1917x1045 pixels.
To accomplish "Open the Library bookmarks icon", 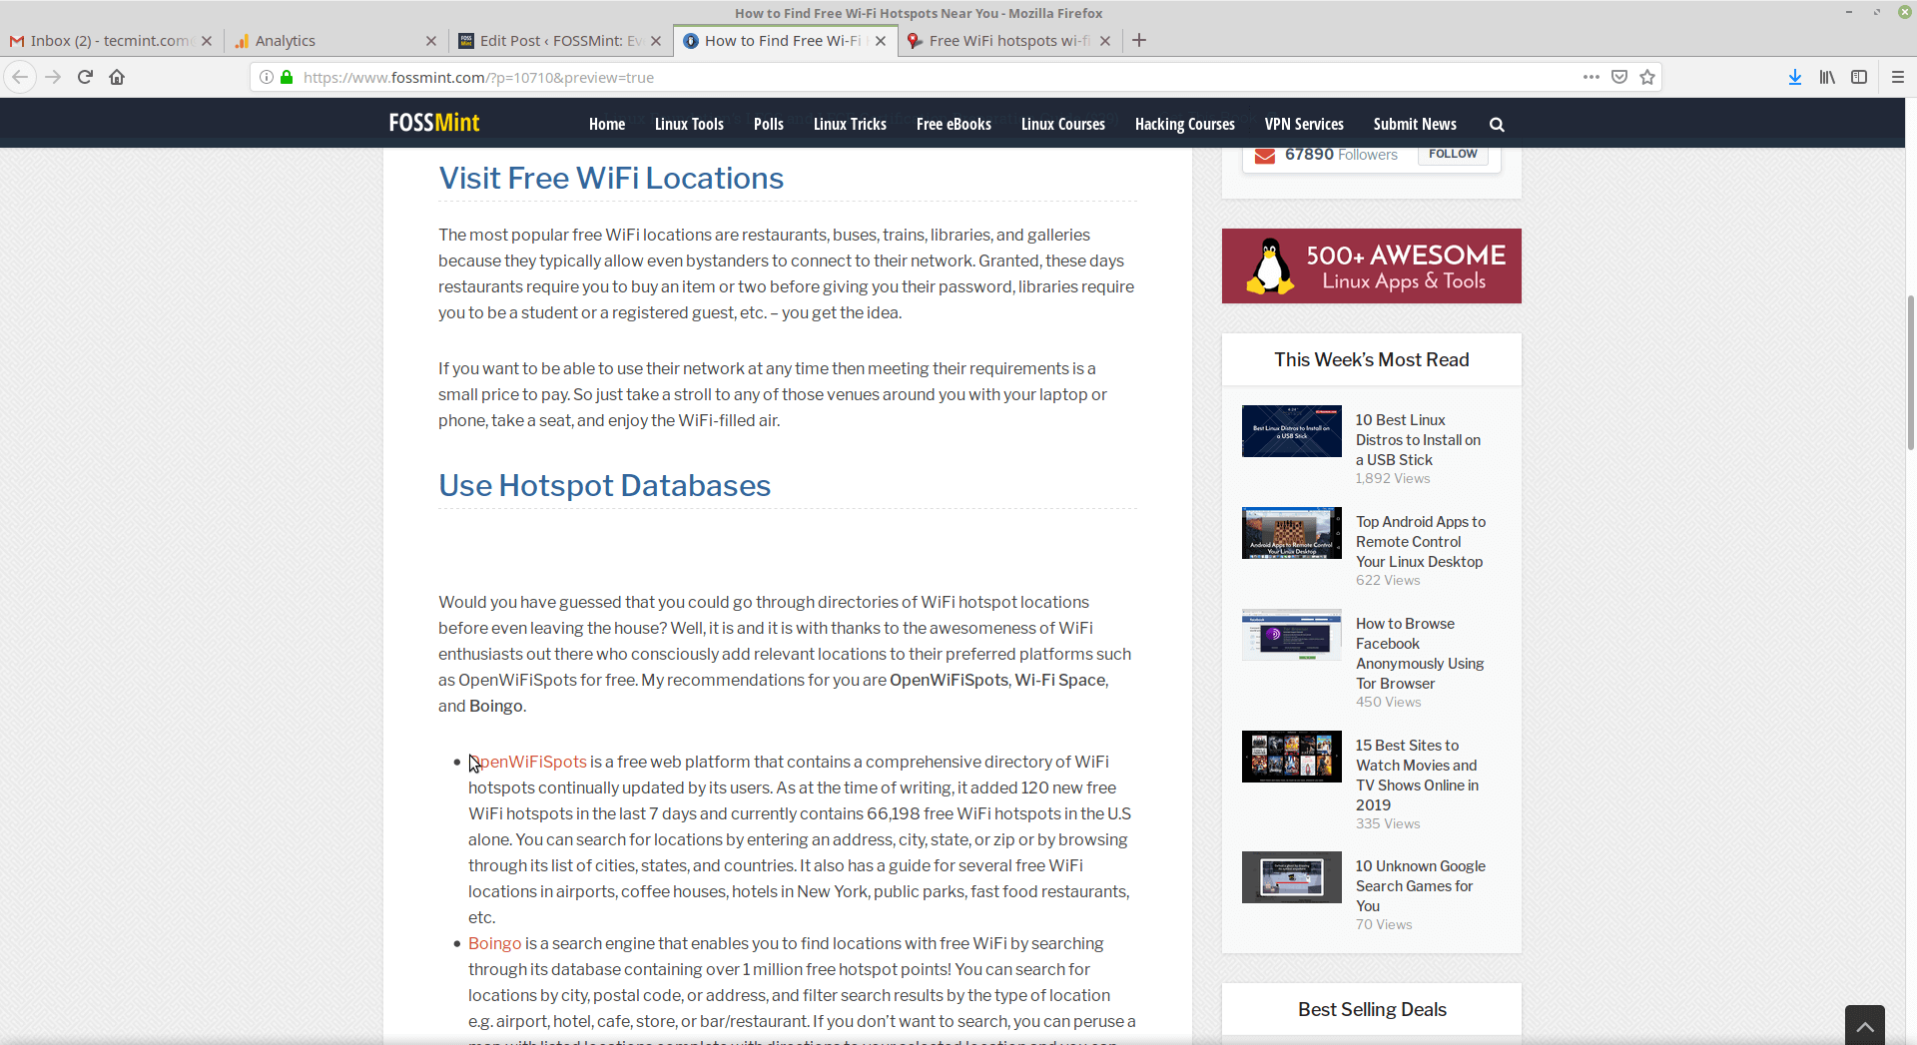I will (1827, 77).
